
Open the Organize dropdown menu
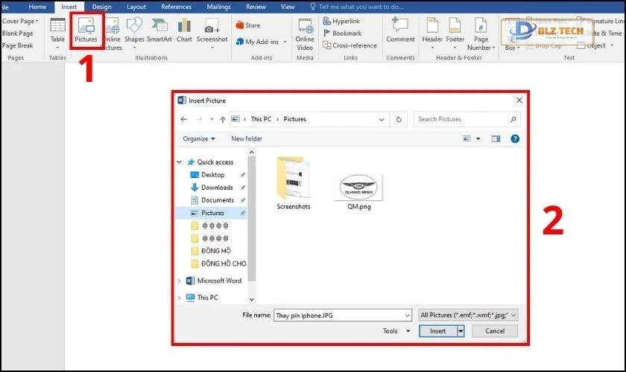coord(199,138)
